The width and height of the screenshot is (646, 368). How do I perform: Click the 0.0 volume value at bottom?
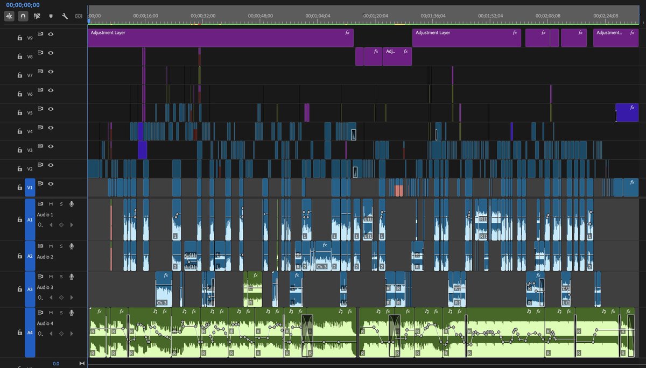(56, 364)
